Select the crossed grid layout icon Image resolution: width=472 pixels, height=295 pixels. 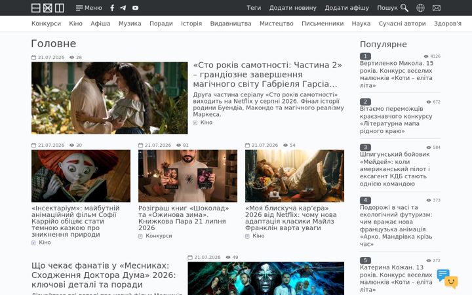coord(48,8)
